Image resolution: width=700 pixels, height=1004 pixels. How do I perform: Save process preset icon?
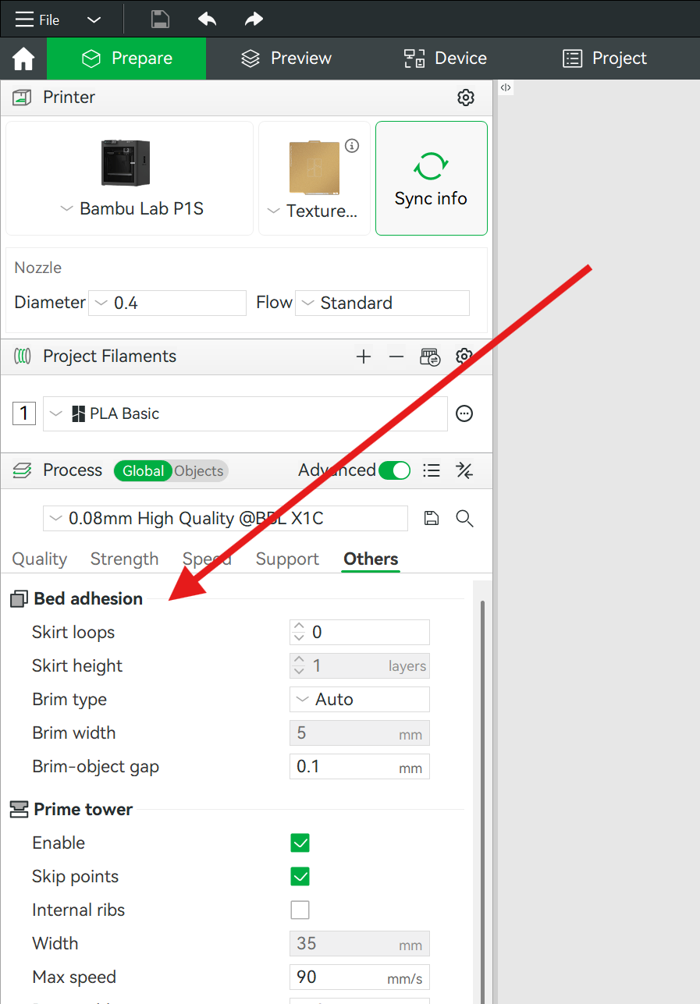[431, 519]
